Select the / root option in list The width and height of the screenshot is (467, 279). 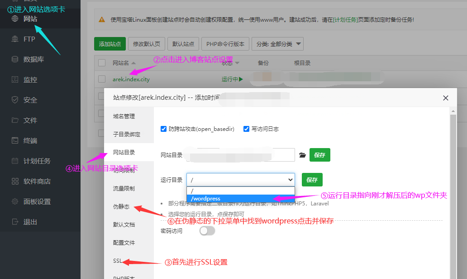point(241,191)
